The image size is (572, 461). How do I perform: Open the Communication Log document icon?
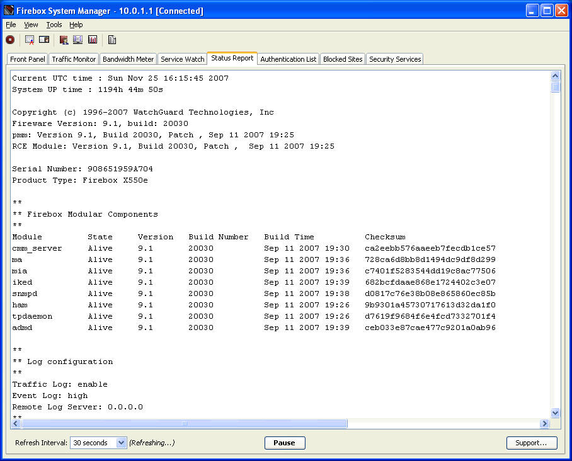[112, 40]
